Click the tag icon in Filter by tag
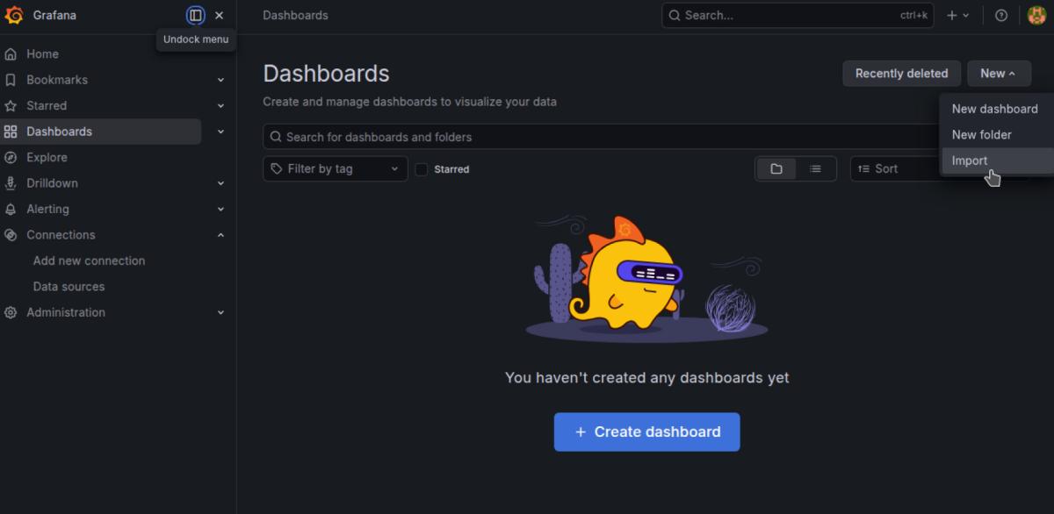Image resolution: width=1054 pixels, height=514 pixels. pos(277,168)
